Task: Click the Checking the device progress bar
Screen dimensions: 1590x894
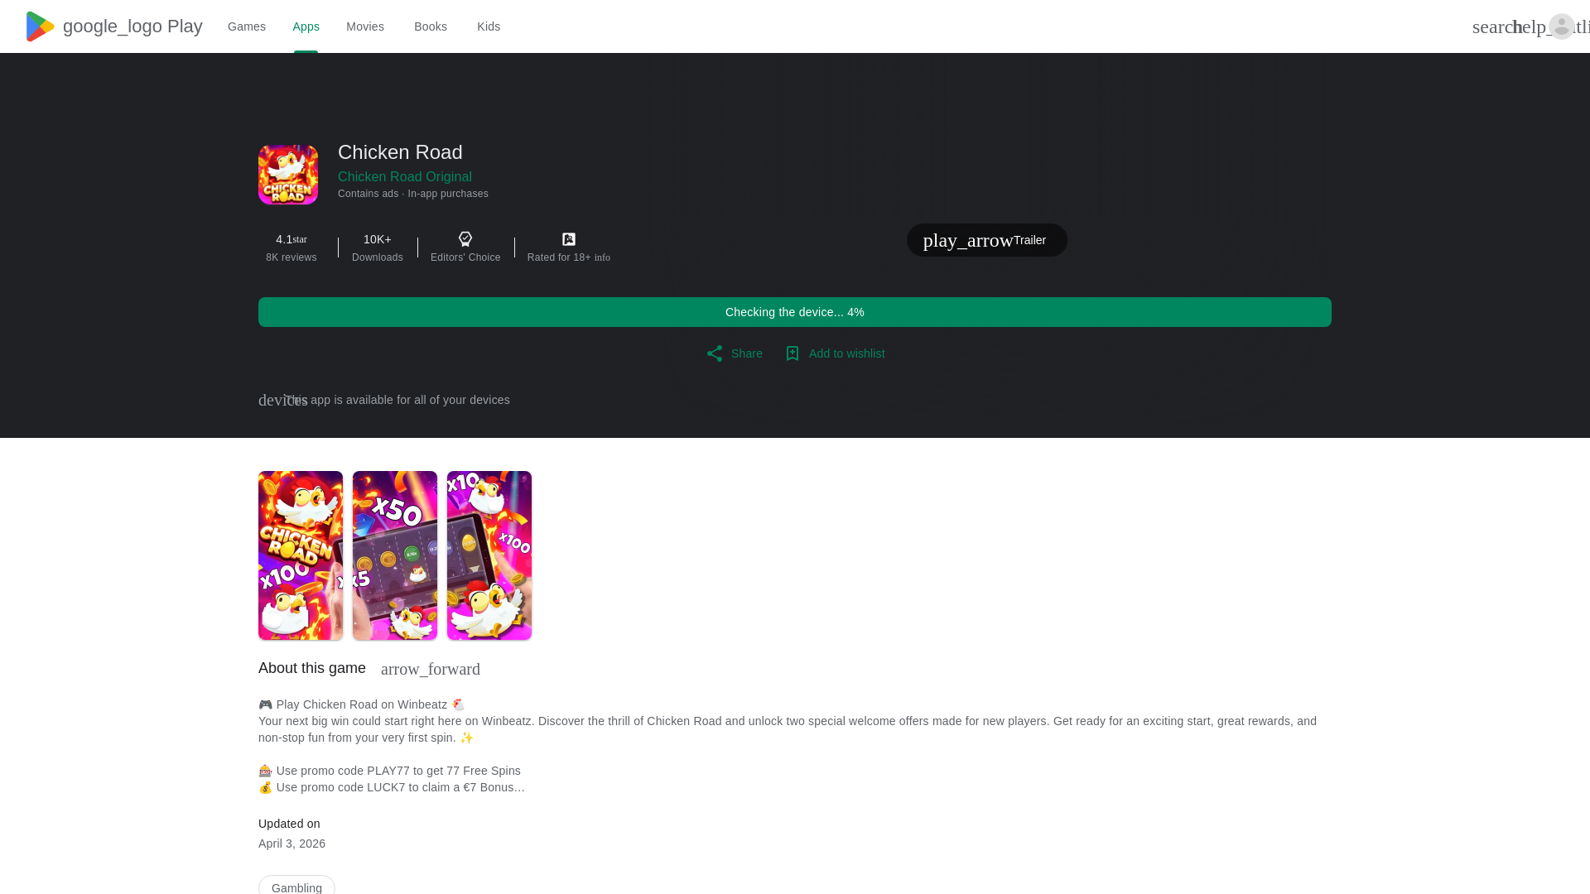Action: click(x=795, y=312)
